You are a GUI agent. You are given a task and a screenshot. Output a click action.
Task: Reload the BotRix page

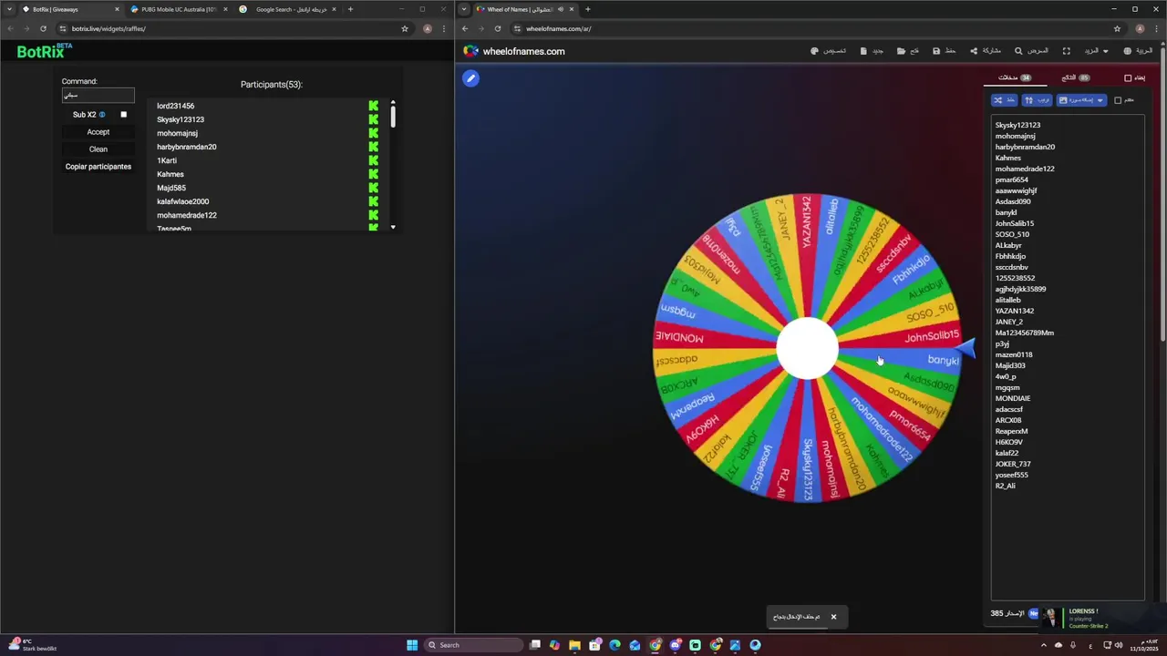43,28
